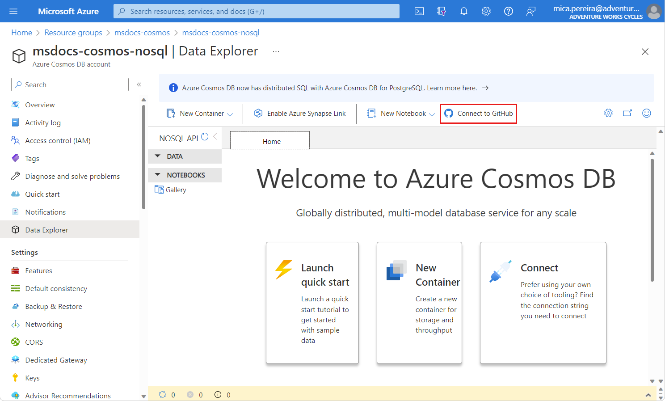Open the Launch quick start card
The width and height of the screenshot is (665, 401).
312,303
